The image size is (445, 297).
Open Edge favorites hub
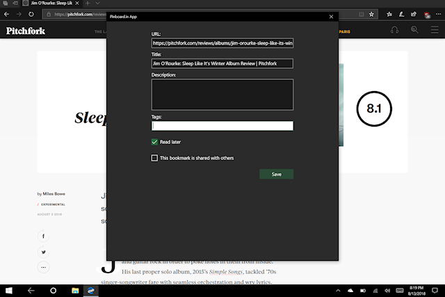(x=389, y=14)
